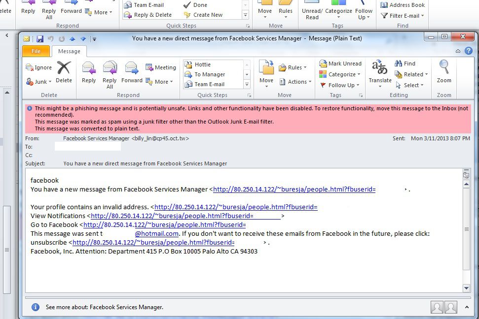Click the Undo arrow in quick access toolbar
The image size is (479, 319).
[x=51, y=39]
